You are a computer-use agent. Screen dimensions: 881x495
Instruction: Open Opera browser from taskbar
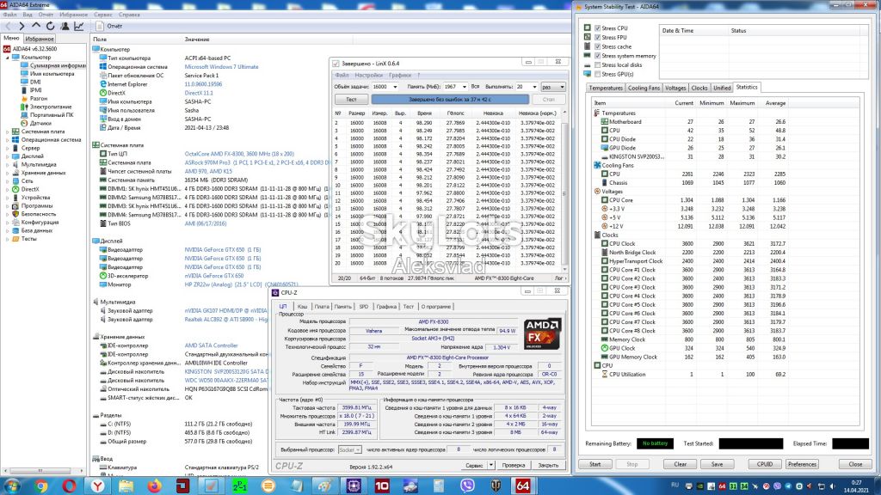(x=69, y=486)
